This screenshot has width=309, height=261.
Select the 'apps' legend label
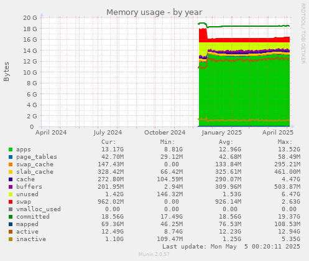click(x=24, y=149)
